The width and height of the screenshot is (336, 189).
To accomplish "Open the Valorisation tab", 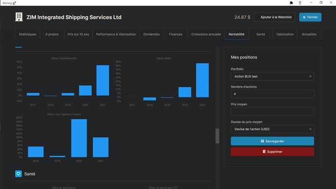I will coord(285,34).
